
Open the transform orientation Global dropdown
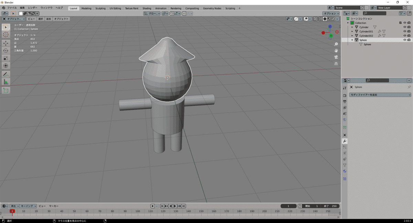(151, 13)
